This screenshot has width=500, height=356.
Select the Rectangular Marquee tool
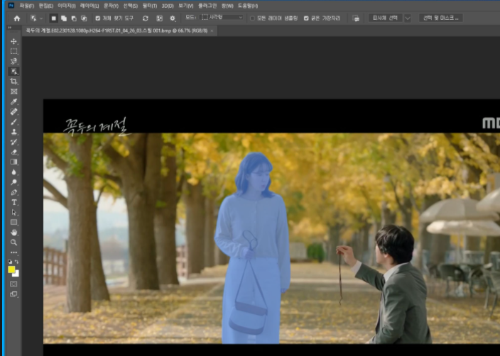click(13, 51)
